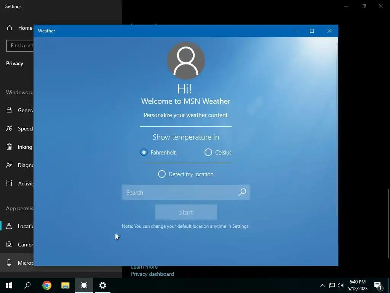Open the Windows Start menu
The image size is (390, 293).
(x=9, y=285)
